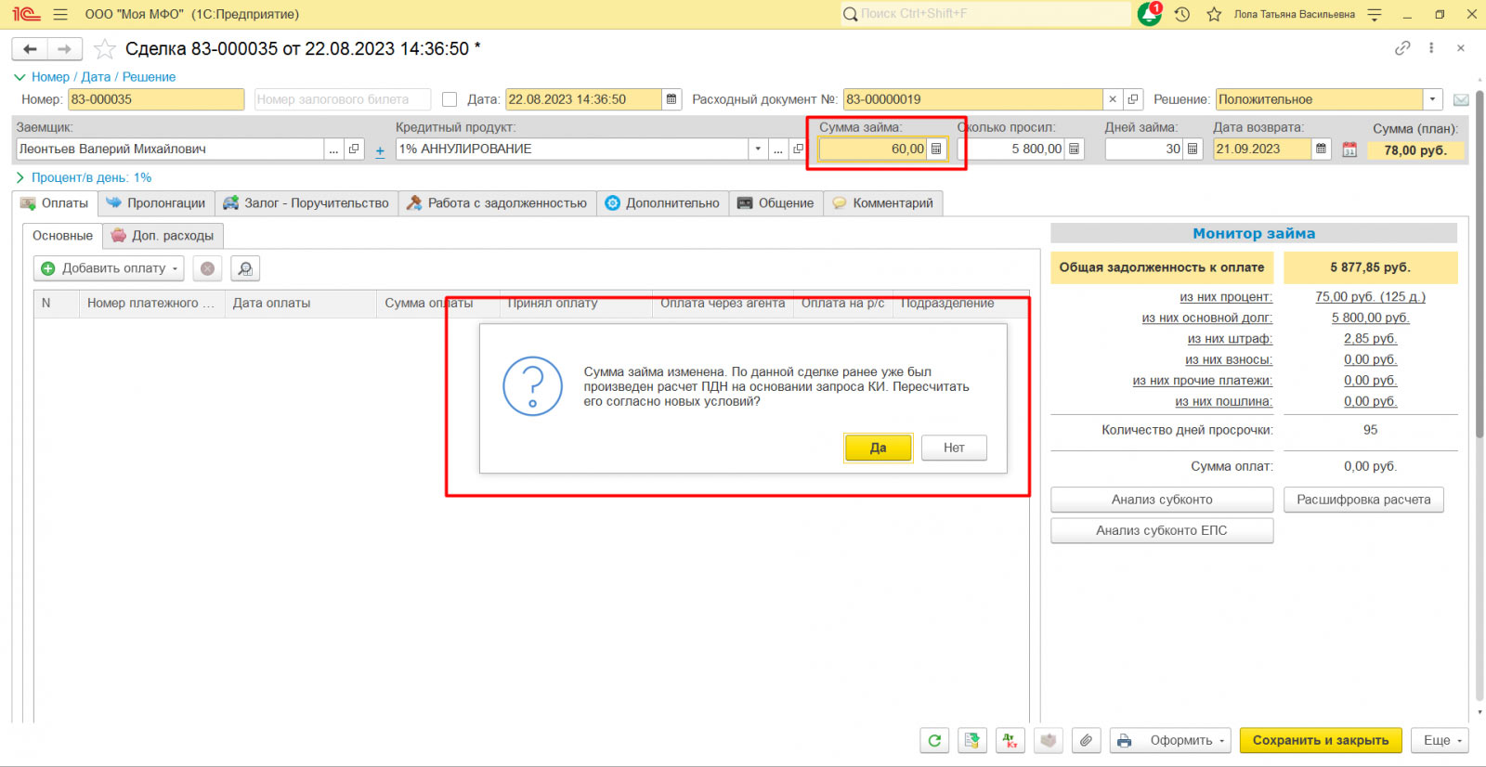Open calculator for Сумма займа field

point(936,149)
